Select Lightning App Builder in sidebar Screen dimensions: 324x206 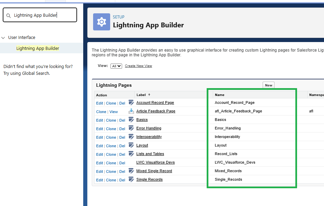[38, 48]
